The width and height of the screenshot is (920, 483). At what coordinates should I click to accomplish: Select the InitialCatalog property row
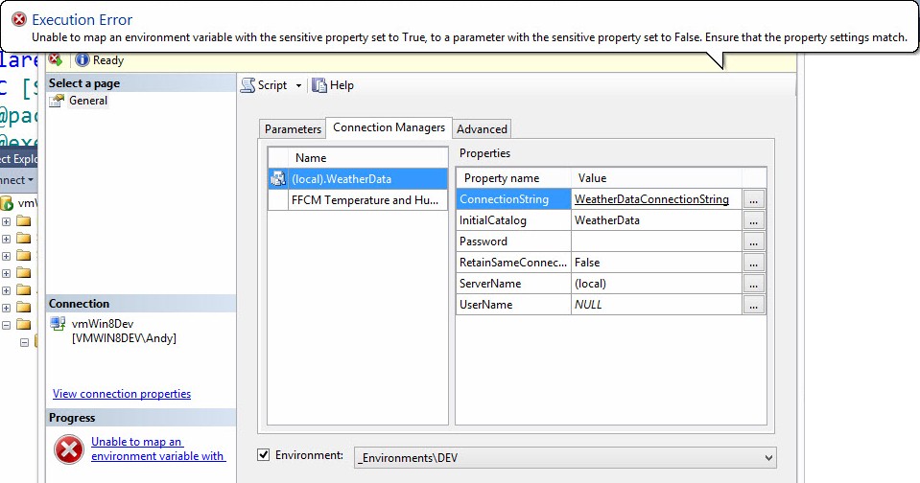(x=513, y=220)
